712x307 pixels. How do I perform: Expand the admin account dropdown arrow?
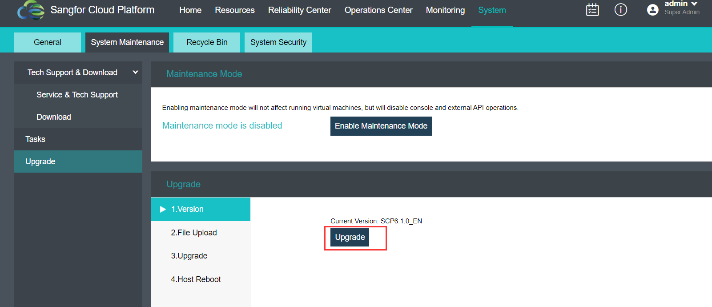coord(694,4)
